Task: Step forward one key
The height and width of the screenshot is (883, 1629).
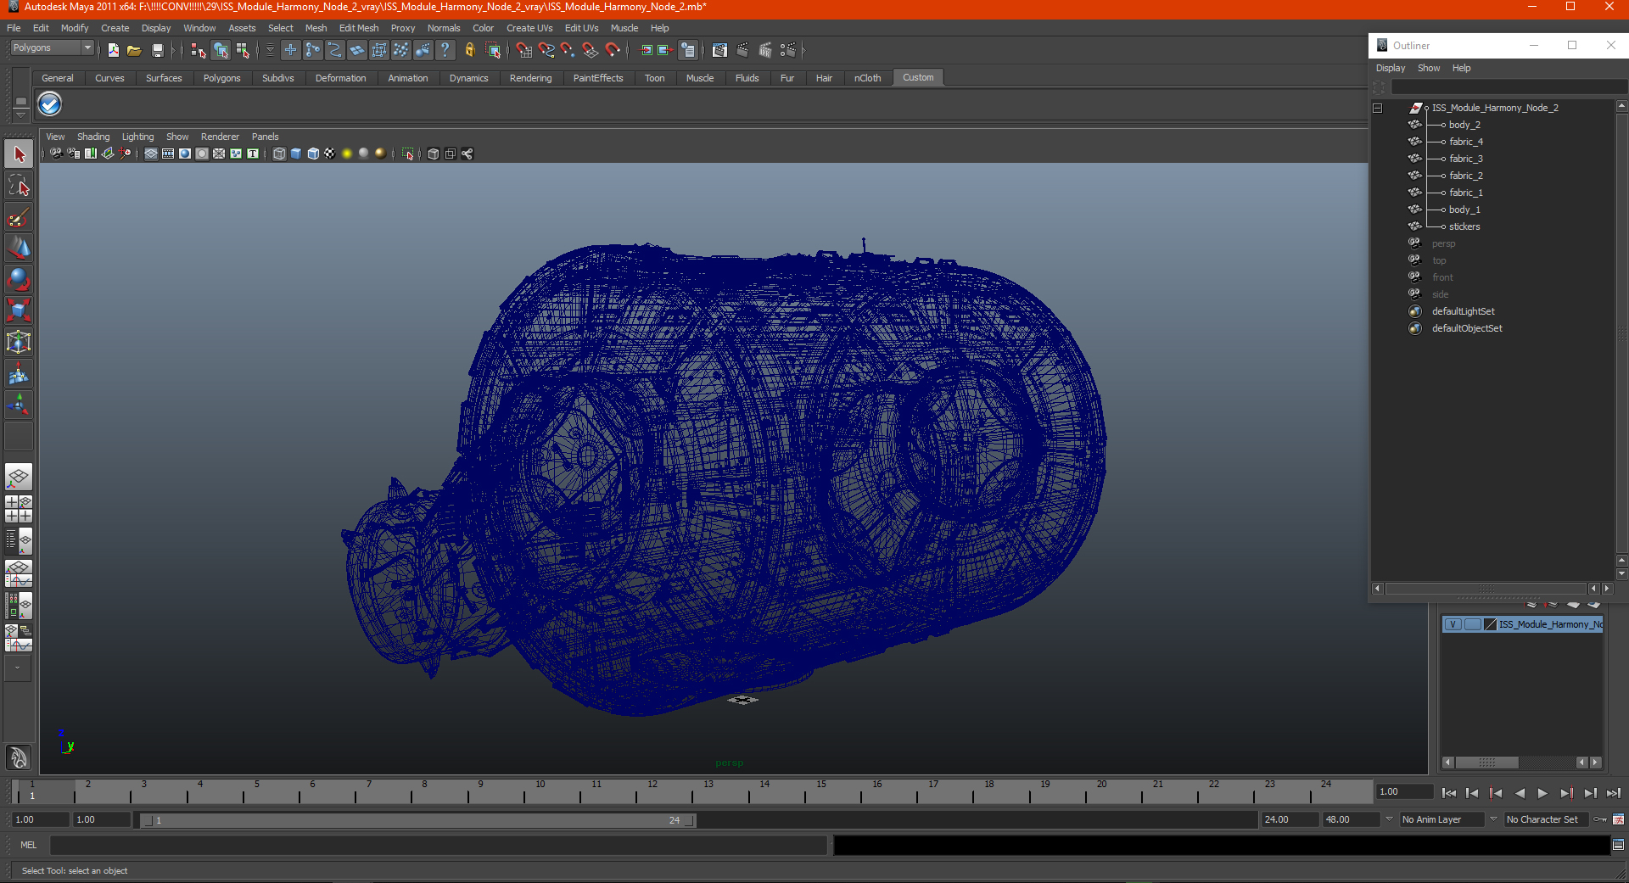Action: pos(1566,793)
